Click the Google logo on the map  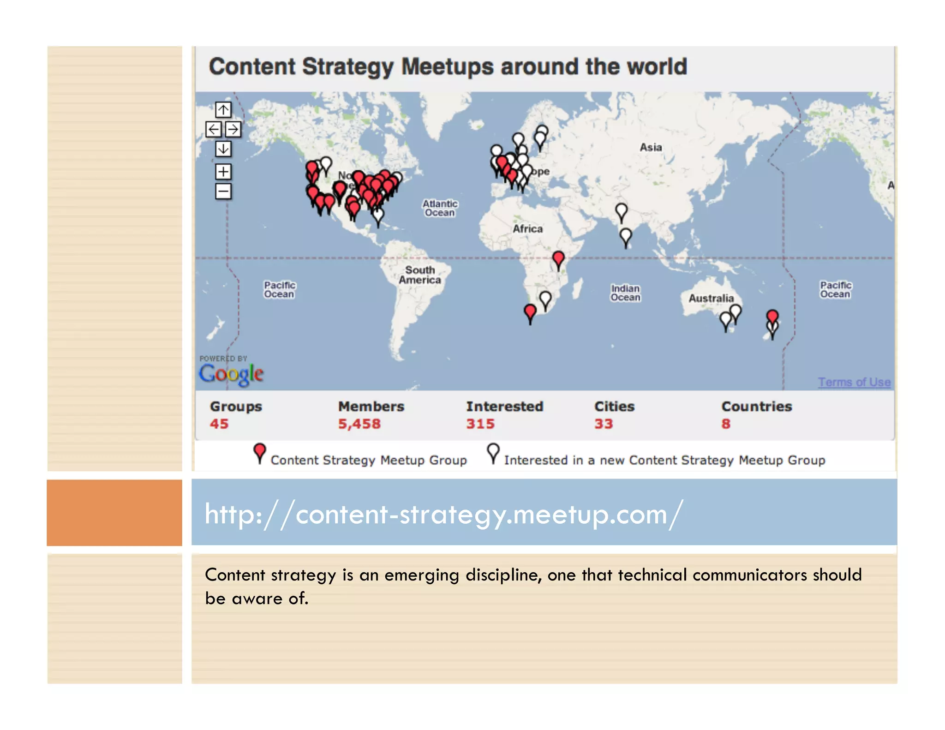231,374
